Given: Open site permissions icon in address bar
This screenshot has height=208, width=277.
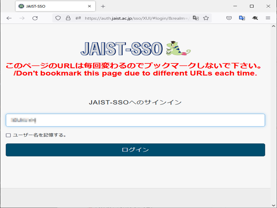Looking at the screenshot, I should point(78,18).
